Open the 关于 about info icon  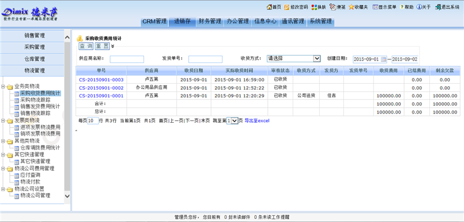click(419, 7)
